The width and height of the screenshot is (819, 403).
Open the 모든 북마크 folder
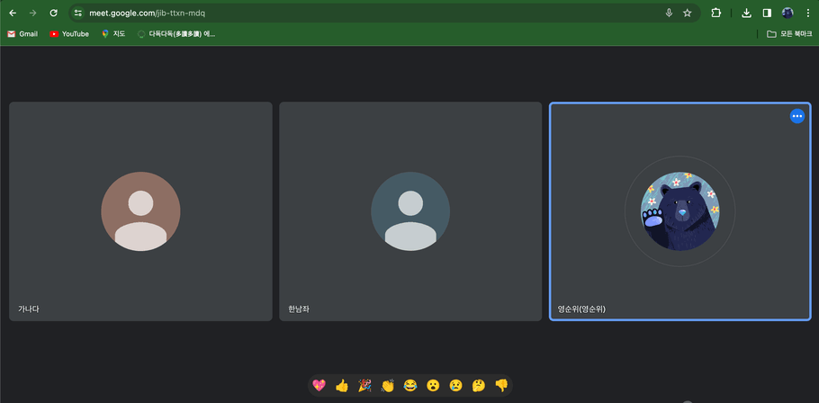[x=789, y=34]
